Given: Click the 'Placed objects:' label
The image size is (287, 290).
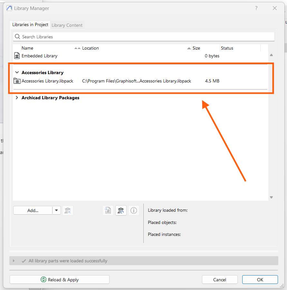Looking at the screenshot, I should pos(162,222).
